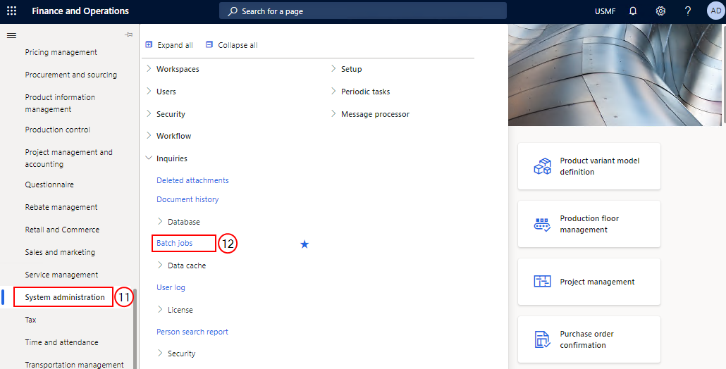Toggle the hamburger navigation pane icon
Image resolution: width=726 pixels, height=369 pixels.
pyautogui.click(x=11, y=35)
